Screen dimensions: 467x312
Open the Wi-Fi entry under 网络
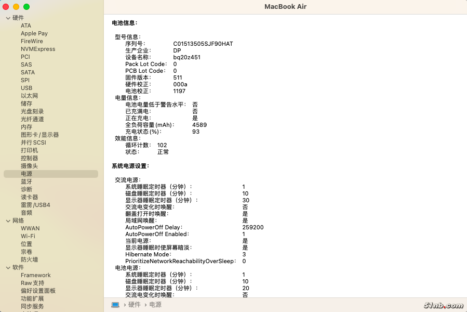[28, 236]
